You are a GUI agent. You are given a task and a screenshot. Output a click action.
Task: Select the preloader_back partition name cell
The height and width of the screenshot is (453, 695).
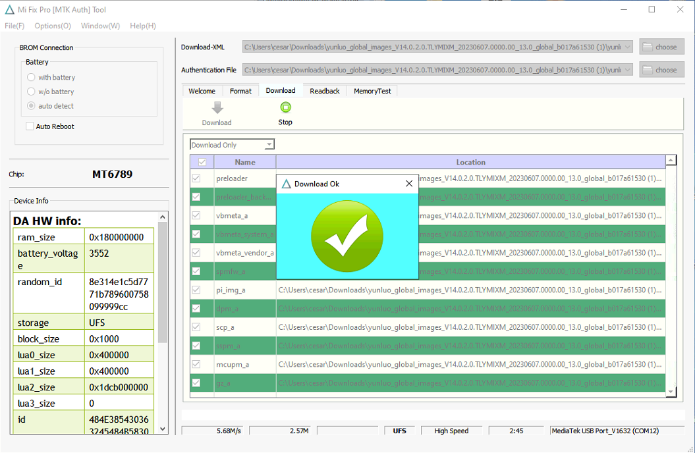point(245,197)
